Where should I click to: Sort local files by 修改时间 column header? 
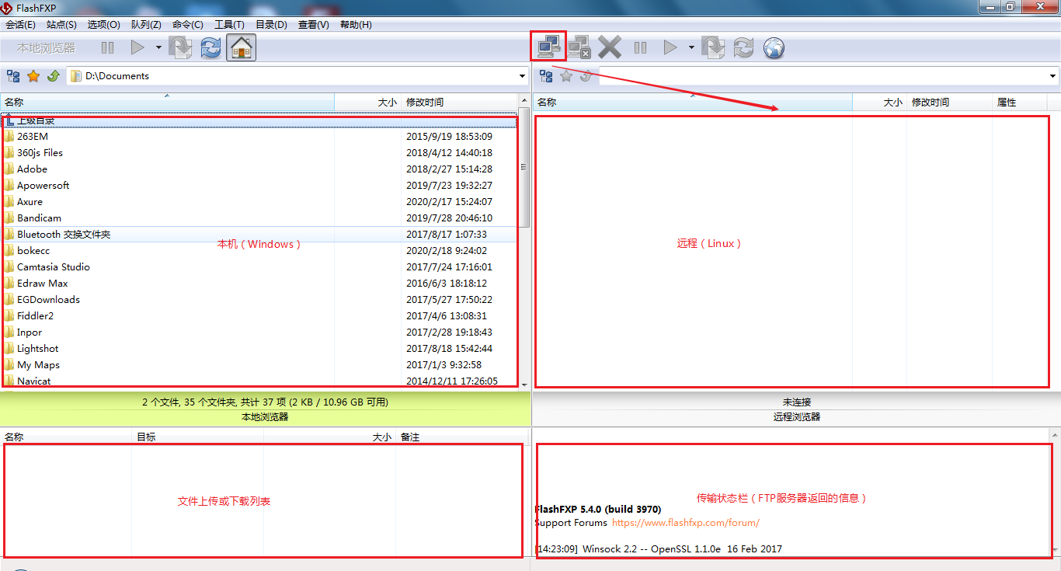[x=460, y=102]
